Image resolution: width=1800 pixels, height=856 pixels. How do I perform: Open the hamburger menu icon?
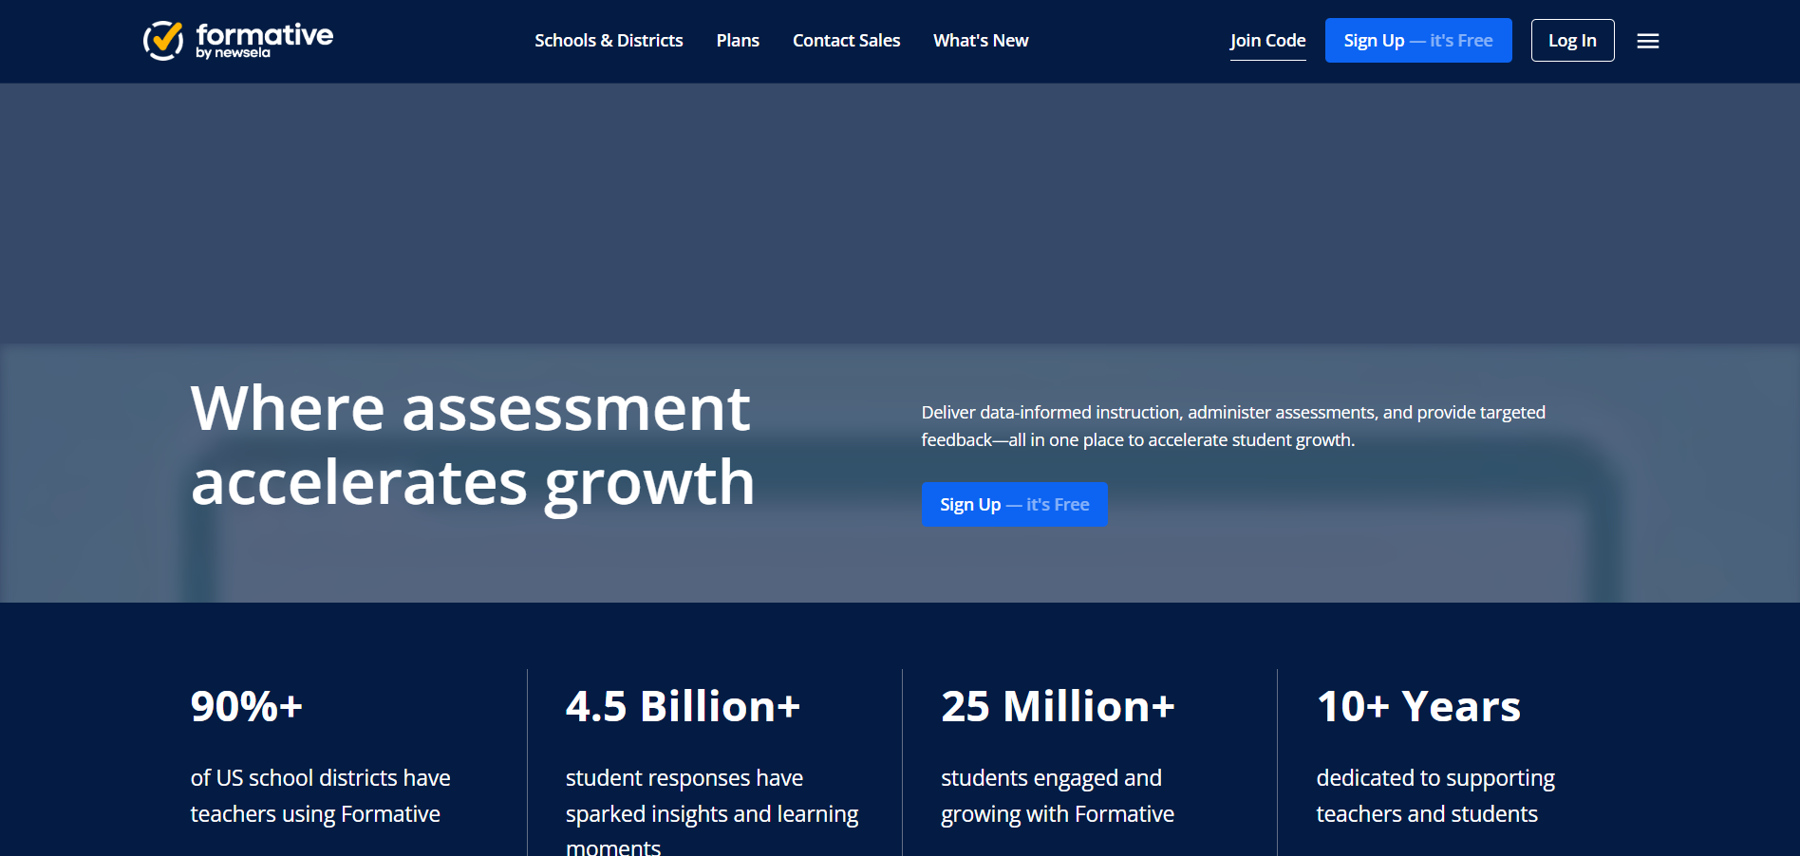[1647, 41]
